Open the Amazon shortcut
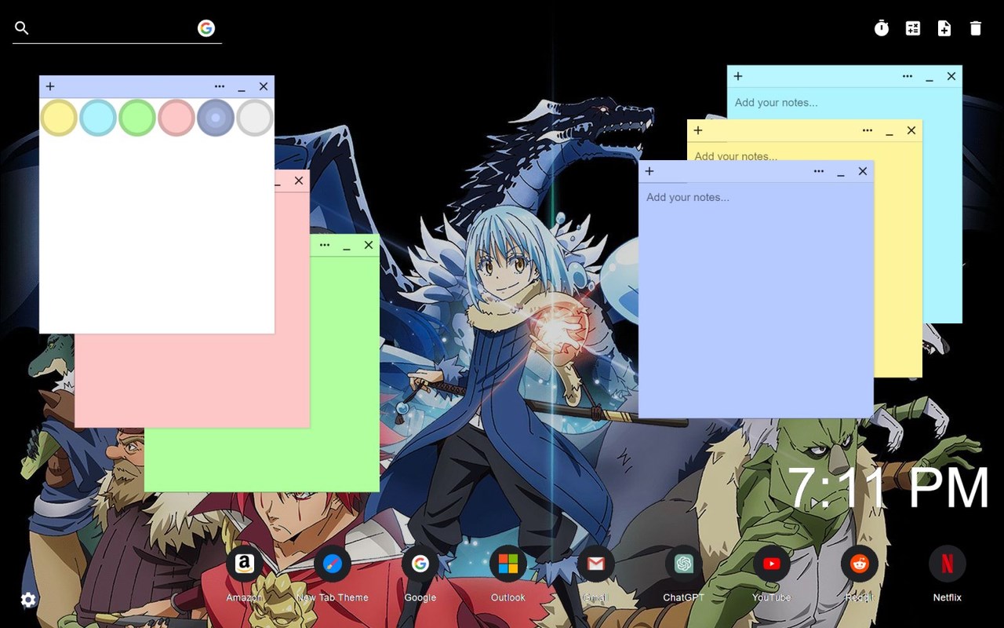Screen dimensions: 1004x628 click(245, 564)
